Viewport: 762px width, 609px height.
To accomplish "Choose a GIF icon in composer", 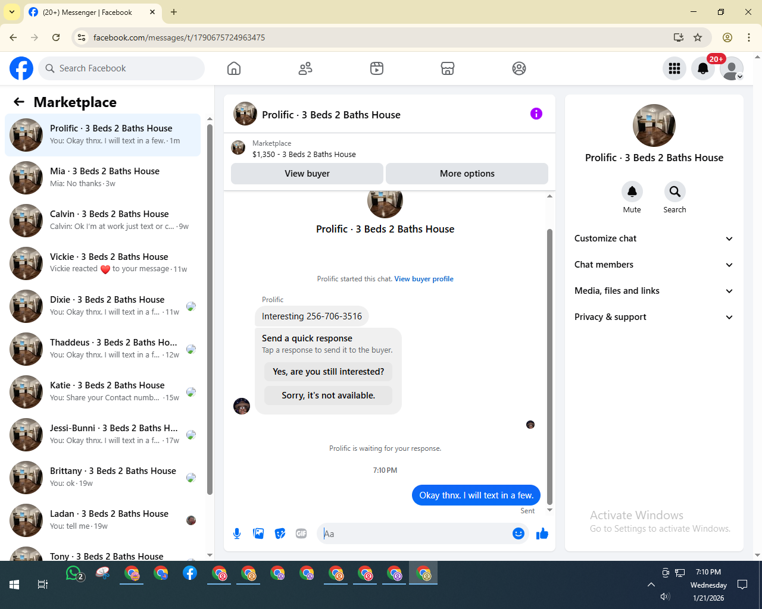I will tap(301, 533).
